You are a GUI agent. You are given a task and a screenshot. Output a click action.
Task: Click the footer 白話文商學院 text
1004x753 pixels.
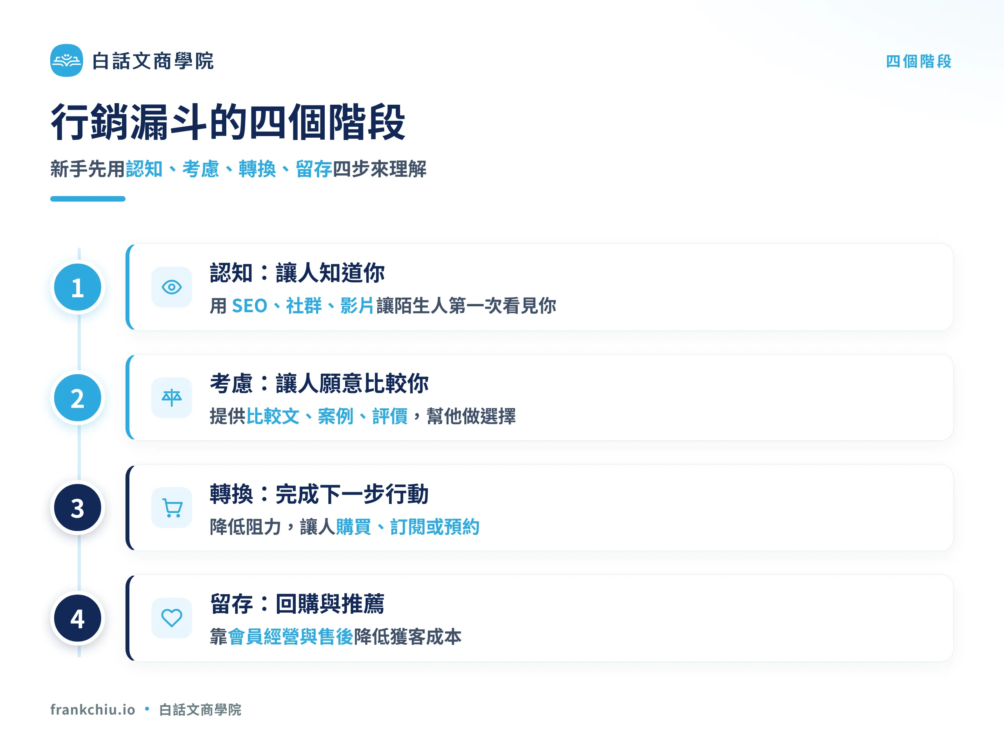pyautogui.click(x=200, y=709)
